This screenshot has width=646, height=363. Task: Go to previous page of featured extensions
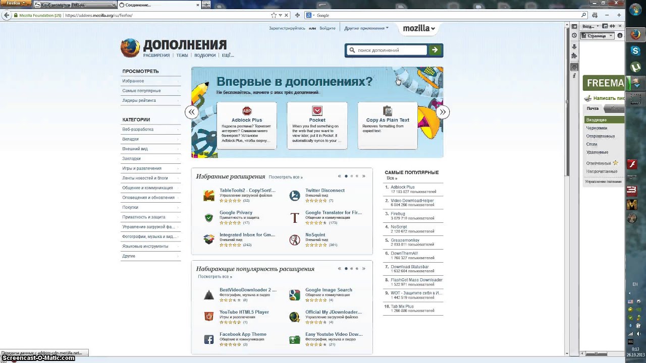(x=340, y=176)
